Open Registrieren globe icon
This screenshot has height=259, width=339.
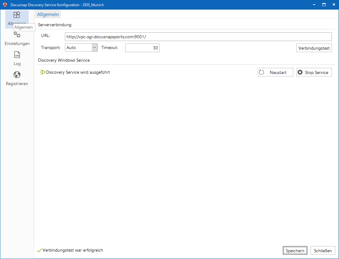[17, 75]
